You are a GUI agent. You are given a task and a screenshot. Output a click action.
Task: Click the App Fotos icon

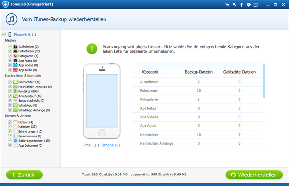(15, 61)
